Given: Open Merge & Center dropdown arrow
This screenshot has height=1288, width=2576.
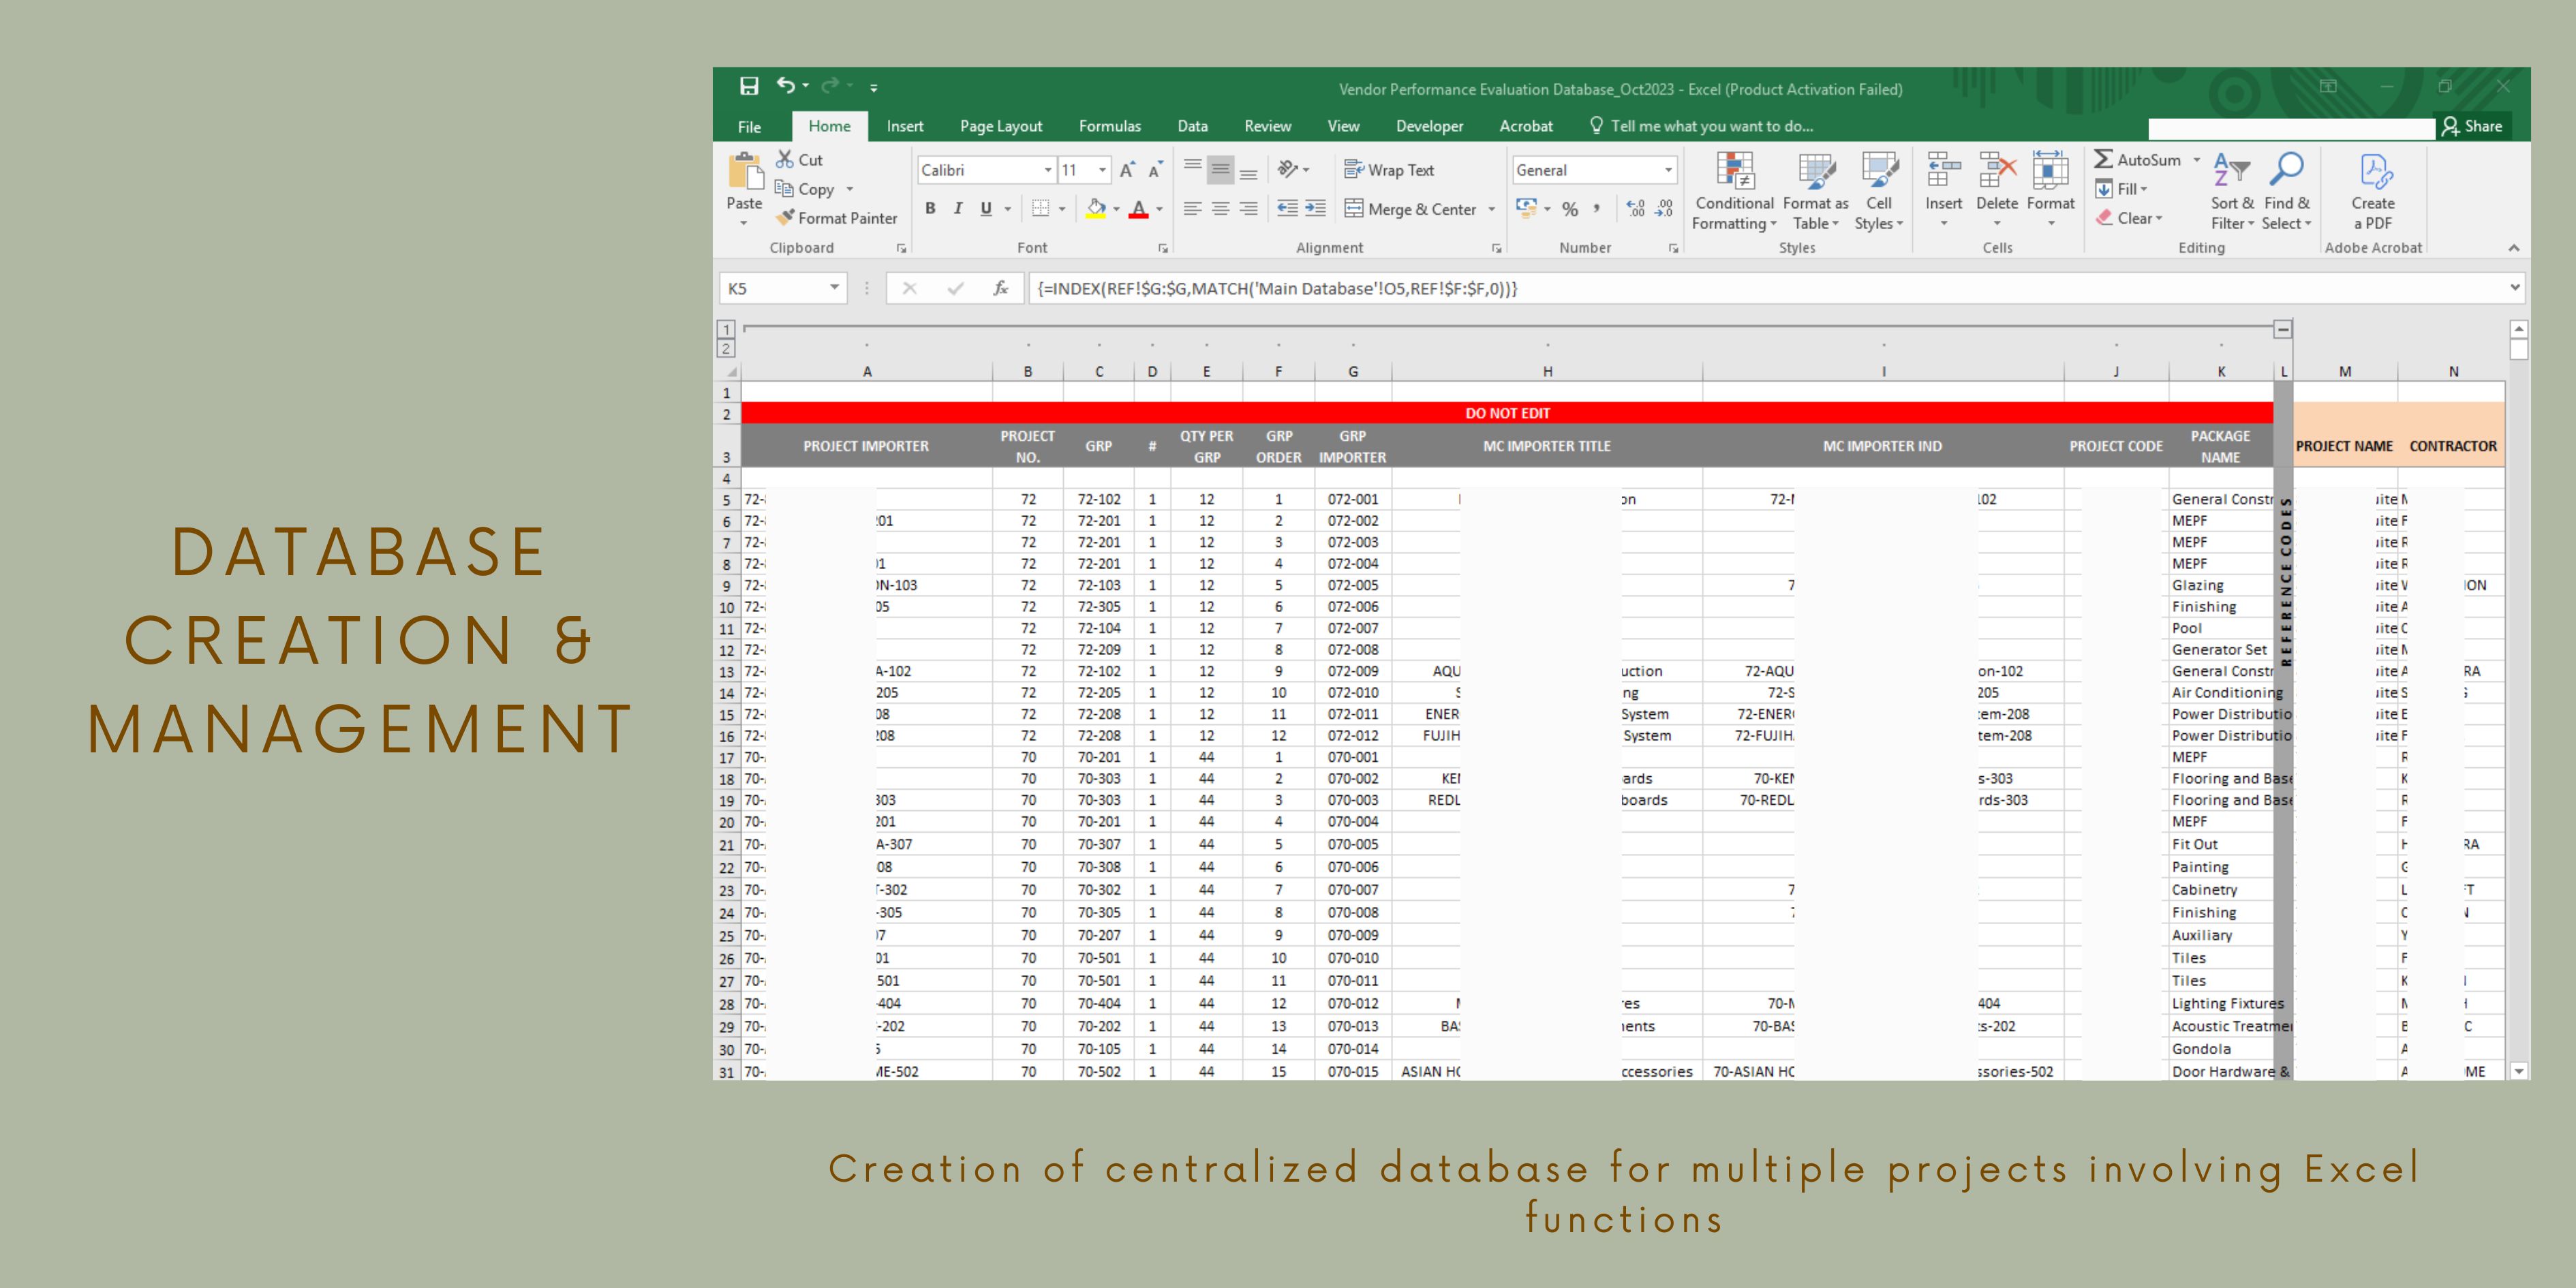Looking at the screenshot, I should (x=1491, y=209).
